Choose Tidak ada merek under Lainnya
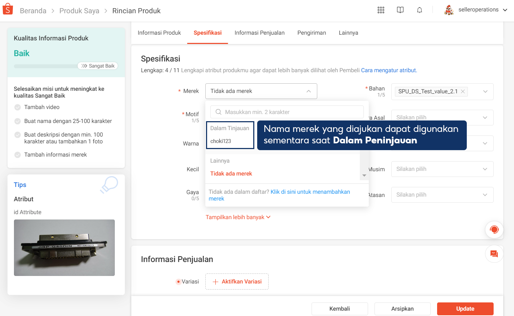514x316 pixels. click(231, 173)
